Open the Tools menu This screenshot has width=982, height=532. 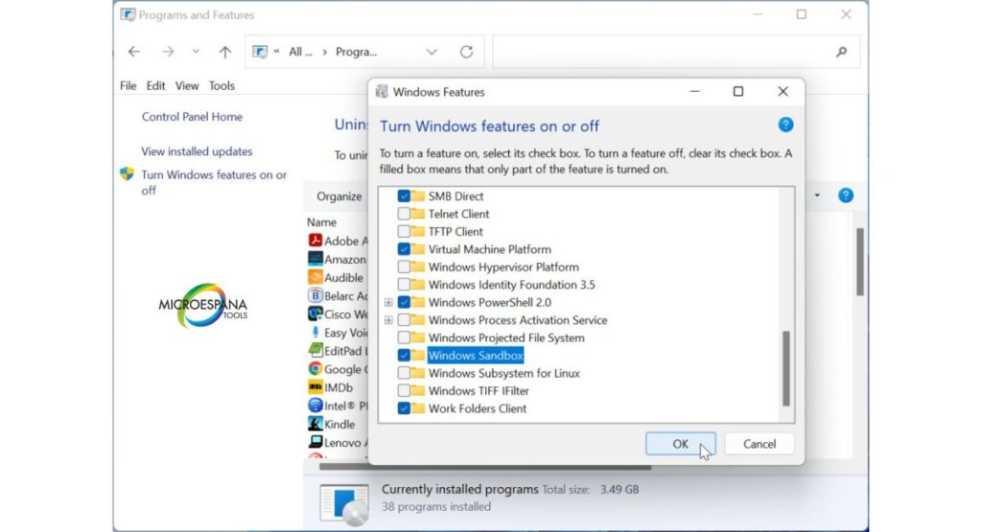222,85
